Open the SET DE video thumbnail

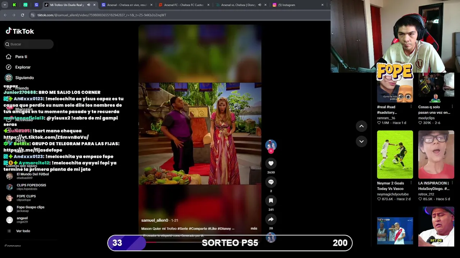click(436, 226)
